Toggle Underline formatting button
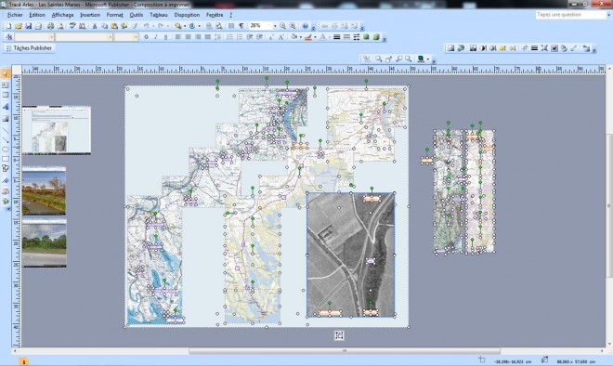Image resolution: width=613 pixels, height=366 pixels. [x=165, y=37]
